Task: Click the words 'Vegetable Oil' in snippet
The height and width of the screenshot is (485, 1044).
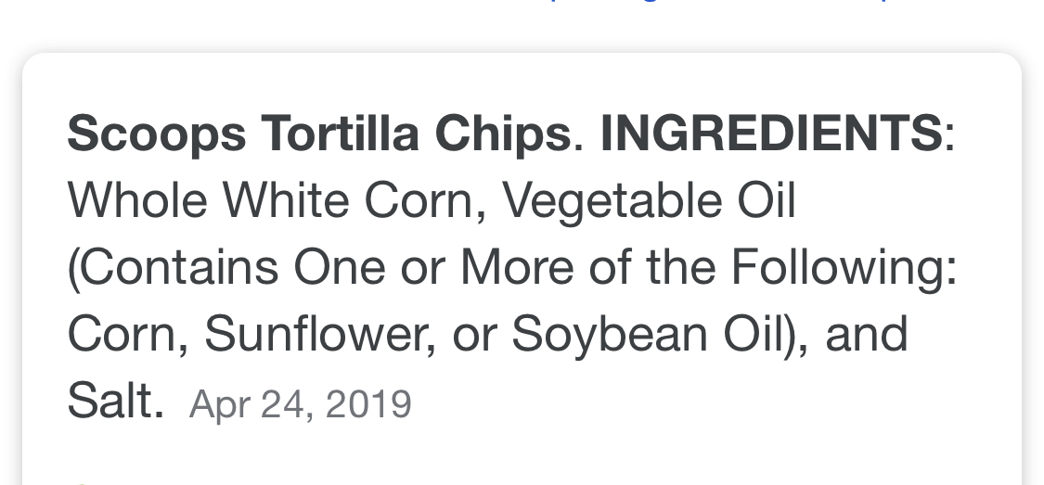Action: (650, 201)
